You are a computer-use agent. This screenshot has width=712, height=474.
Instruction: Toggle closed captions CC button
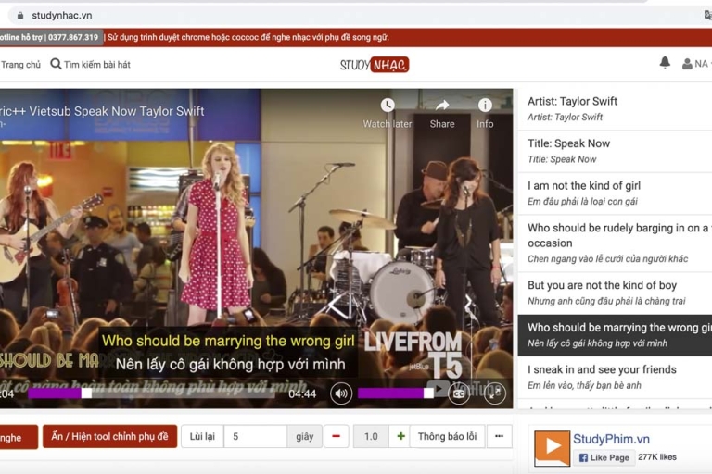458,393
